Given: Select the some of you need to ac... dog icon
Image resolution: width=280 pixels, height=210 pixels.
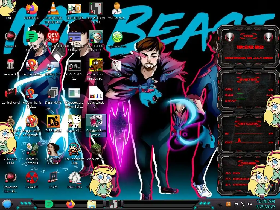Looking at the screenshot, I should tap(96, 70).
